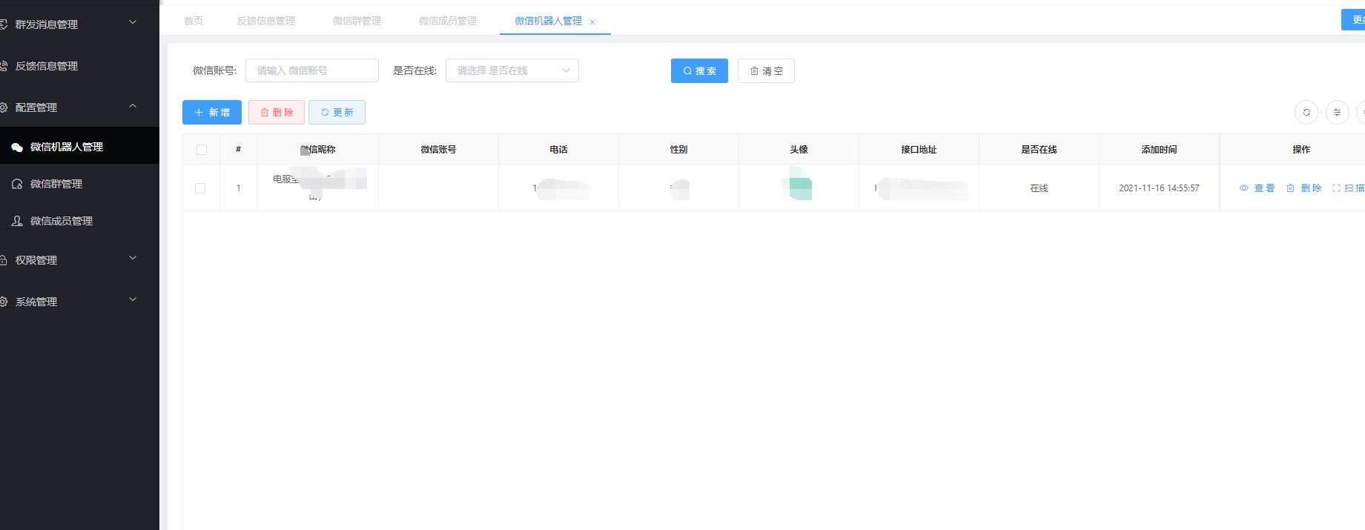Viewport: 1365px width, 530px height.
Task: Click the user icon beside 微信成员管理
Action: click(x=17, y=221)
